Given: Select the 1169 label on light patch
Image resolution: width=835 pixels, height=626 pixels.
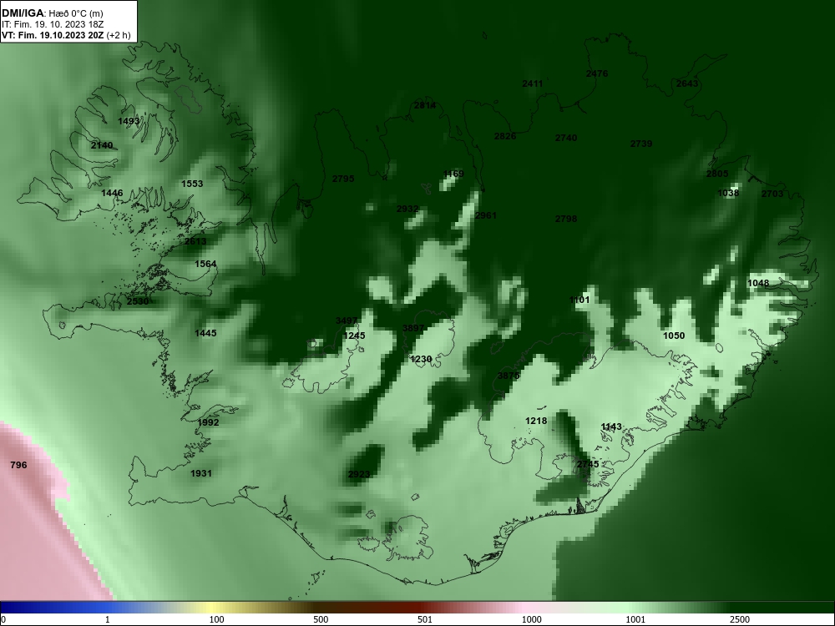Looking at the screenshot, I should coord(453,174).
